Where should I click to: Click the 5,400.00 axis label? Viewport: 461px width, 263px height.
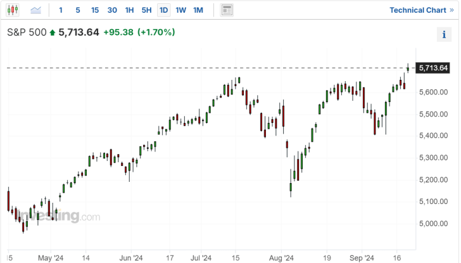tap(433, 136)
